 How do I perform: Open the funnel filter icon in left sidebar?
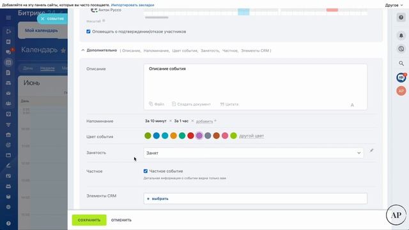[x=8, y=125]
